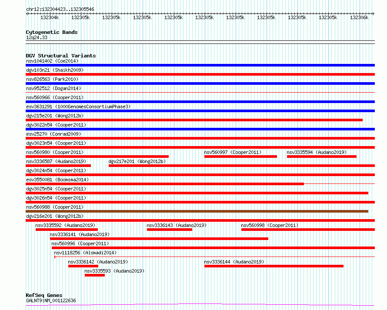The image size is (387, 310).
Task: Select the blue bar under nsv1041402
Action: click(200, 65)
